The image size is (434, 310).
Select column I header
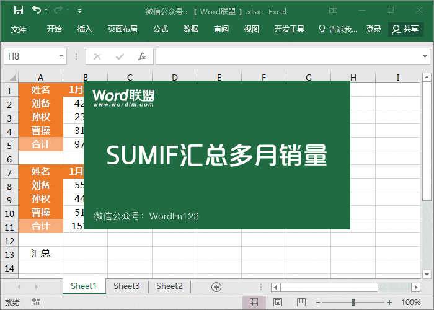click(398, 77)
